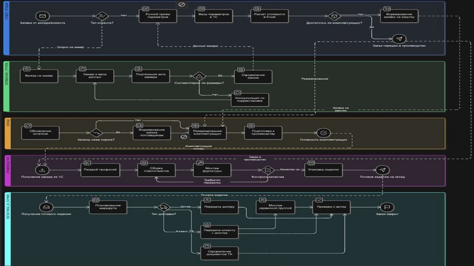The width and height of the screenshot is (474, 266).
Task: Select the 'Упаковка изделия' task
Action: pos(324,170)
